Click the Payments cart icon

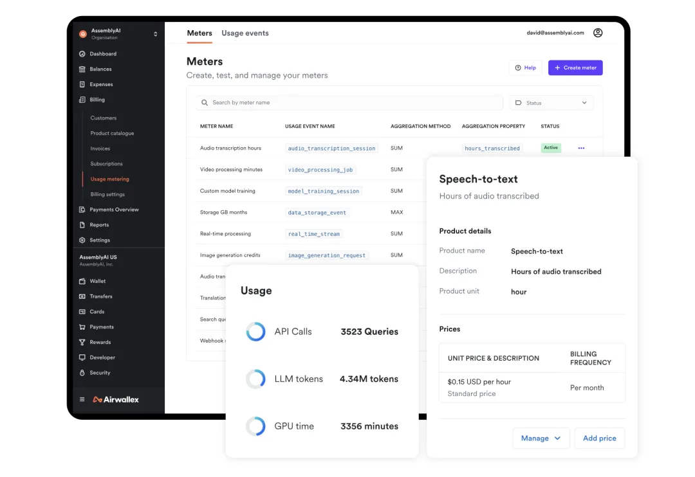tap(82, 327)
